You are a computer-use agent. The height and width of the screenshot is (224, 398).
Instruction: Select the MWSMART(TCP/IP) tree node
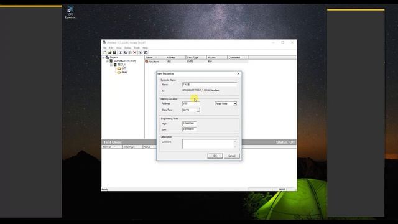tap(123, 61)
